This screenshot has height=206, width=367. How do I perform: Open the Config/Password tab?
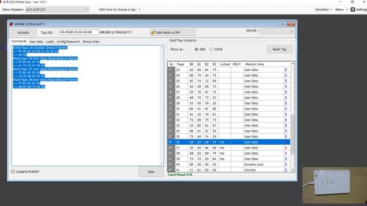[68, 42]
